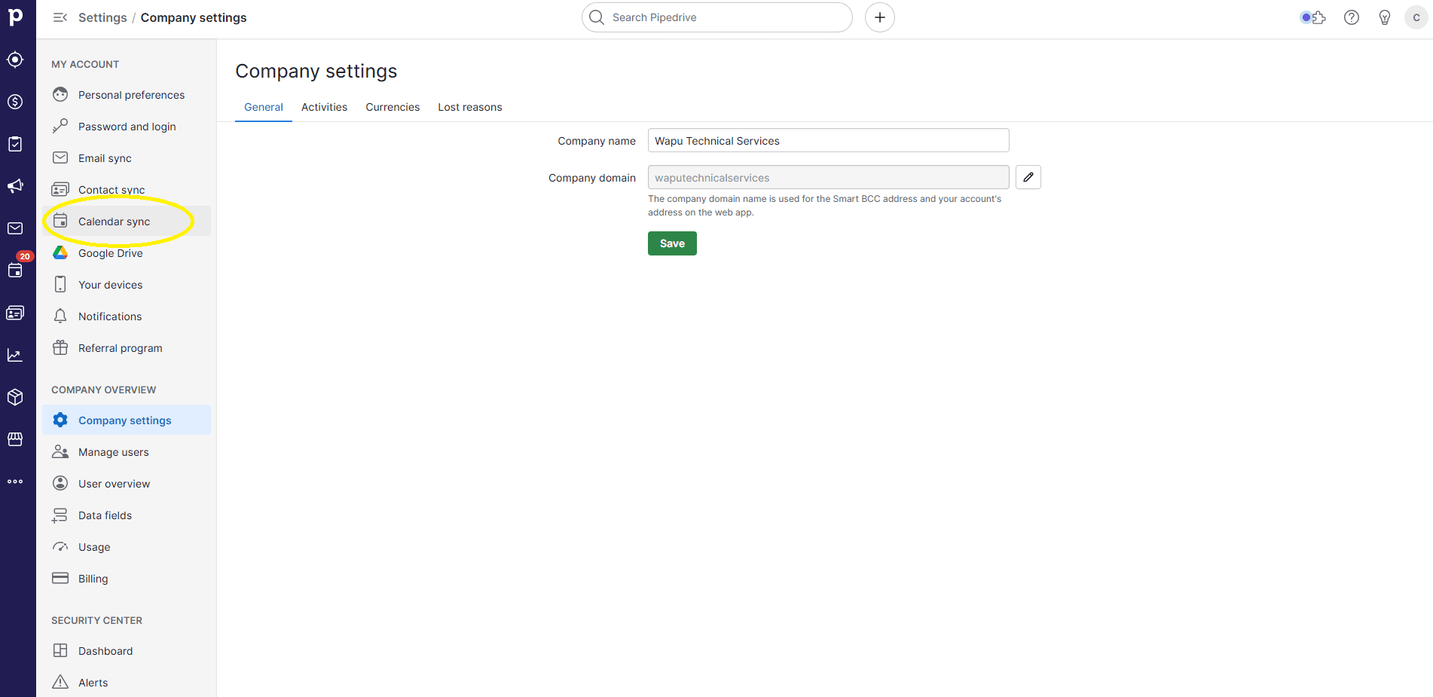Screen dimensions: 1433x697
Task: Open the Help question mark icon
Action: (x=1352, y=17)
